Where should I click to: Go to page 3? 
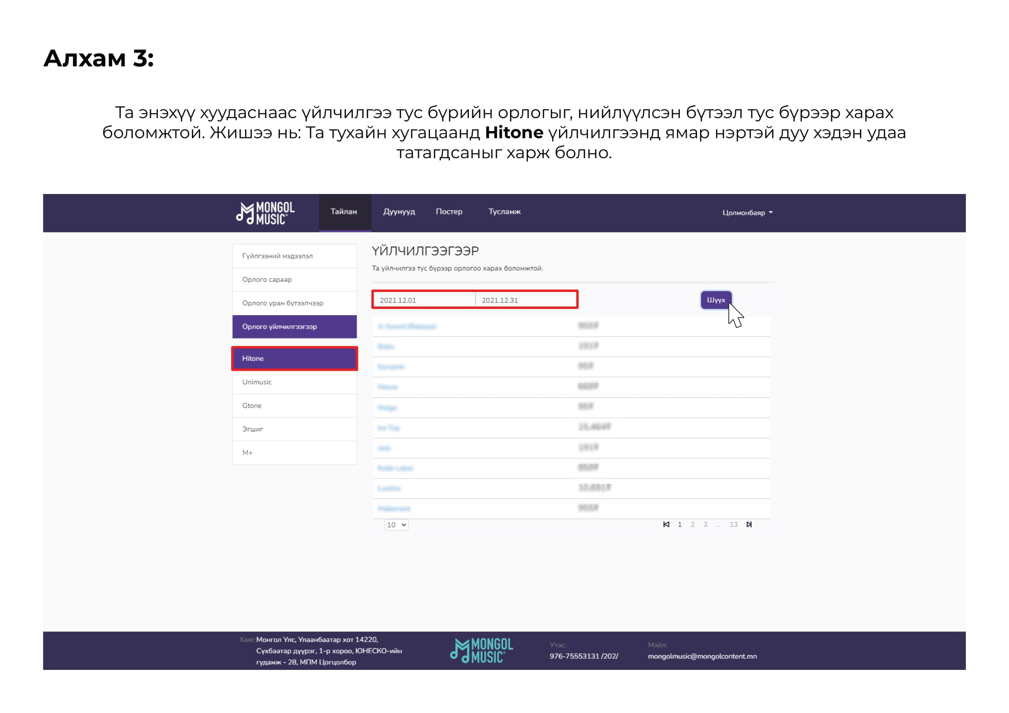(705, 525)
